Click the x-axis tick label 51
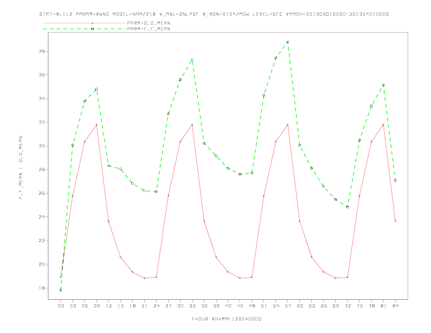The height and width of the screenshot is (333, 431). [264, 306]
